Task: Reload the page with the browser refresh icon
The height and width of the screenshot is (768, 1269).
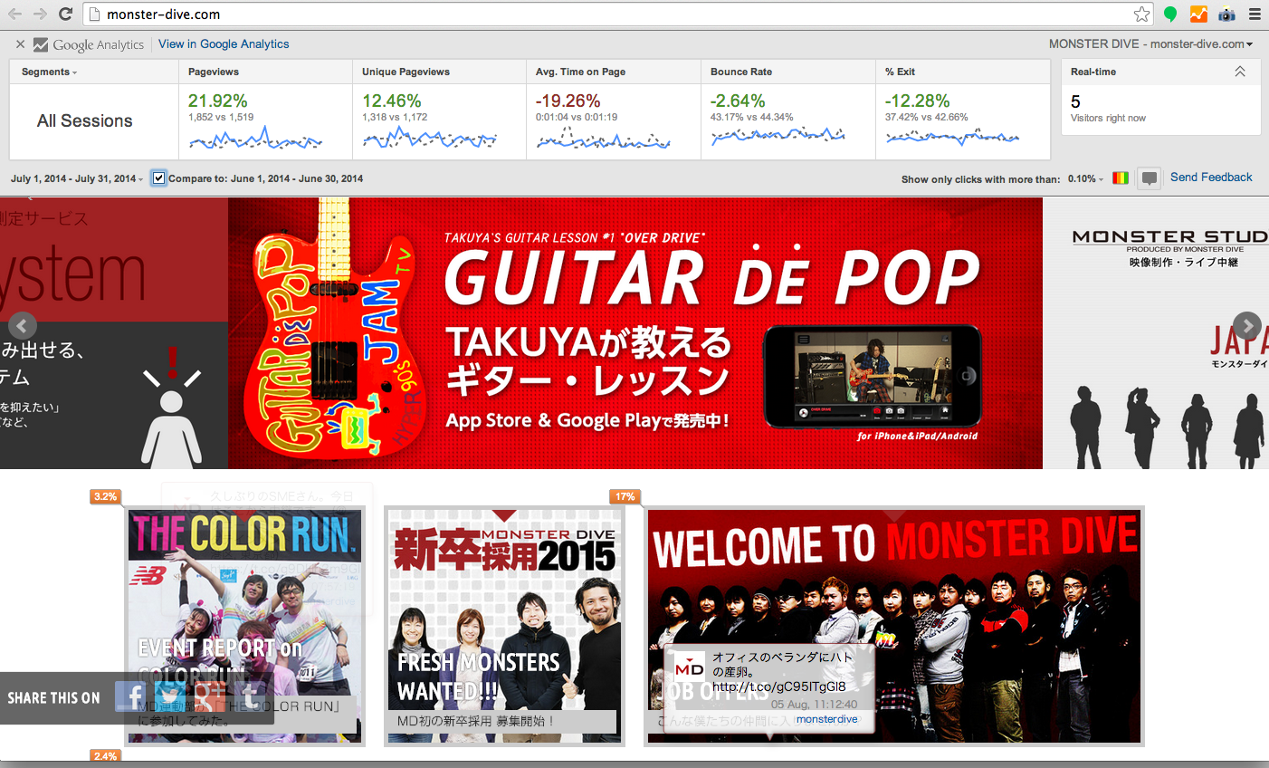Action: 65,14
